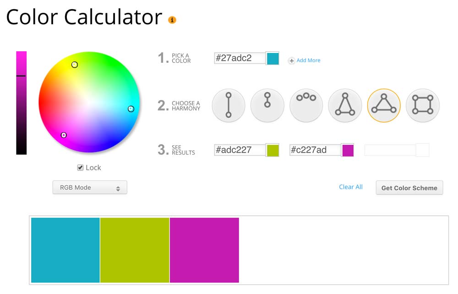The height and width of the screenshot is (294, 458).
Task: Choose the analogous harmony icon
Action: point(306,105)
